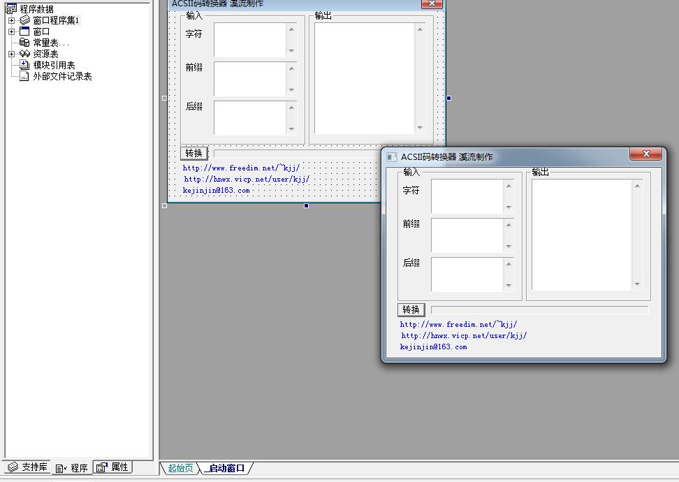Select 输出 edit box in design form
The height and width of the screenshot is (482, 679).
364,78
